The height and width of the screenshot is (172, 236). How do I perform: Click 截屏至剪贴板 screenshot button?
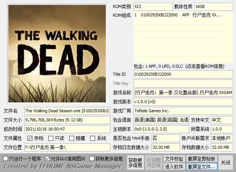201,158
